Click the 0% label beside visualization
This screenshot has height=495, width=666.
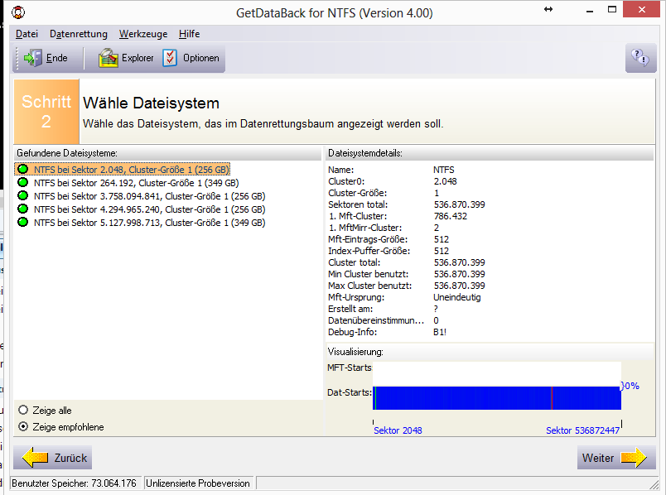pos(630,386)
